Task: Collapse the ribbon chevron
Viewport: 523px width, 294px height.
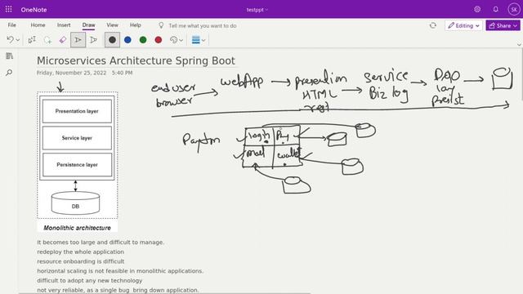Action: tap(519, 44)
